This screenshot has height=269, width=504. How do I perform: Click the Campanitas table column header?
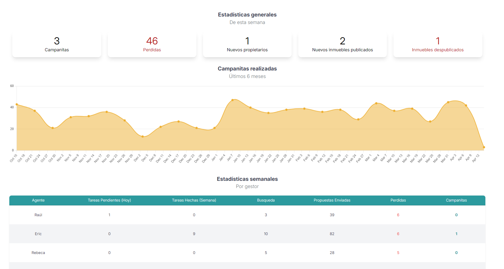click(x=456, y=200)
